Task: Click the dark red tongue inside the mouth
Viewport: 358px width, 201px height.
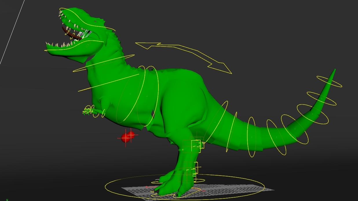Action: 71,34
